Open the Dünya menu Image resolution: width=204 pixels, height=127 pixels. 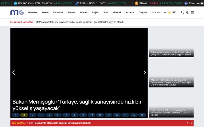point(84,12)
